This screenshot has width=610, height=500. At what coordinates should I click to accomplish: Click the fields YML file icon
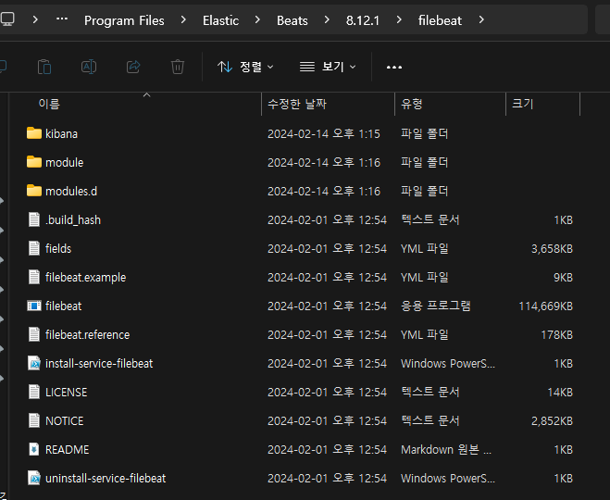[34, 248]
